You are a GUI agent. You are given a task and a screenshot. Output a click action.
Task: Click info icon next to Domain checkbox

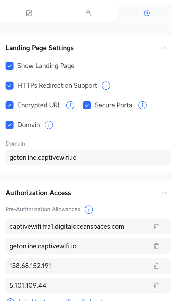49,125
